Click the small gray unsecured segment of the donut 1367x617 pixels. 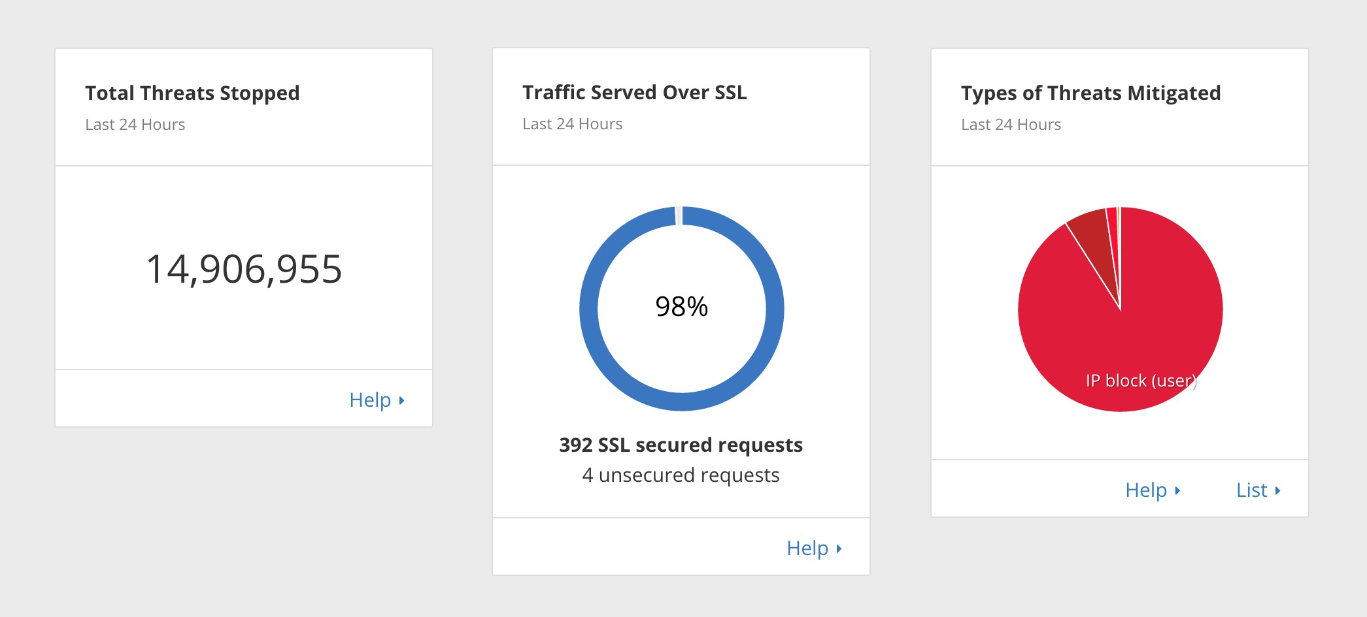coord(679,215)
